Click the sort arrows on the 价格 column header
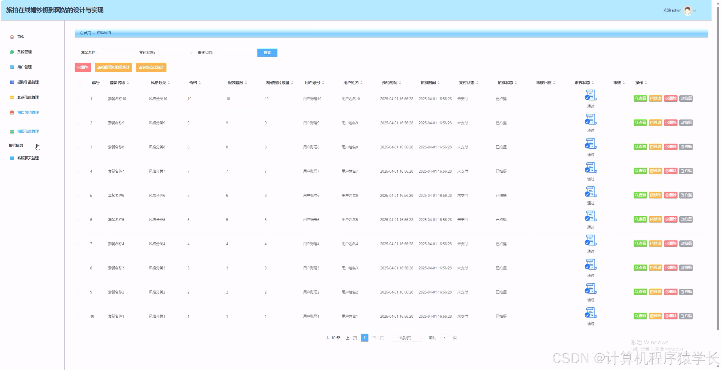This screenshot has width=721, height=370. [200, 83]
